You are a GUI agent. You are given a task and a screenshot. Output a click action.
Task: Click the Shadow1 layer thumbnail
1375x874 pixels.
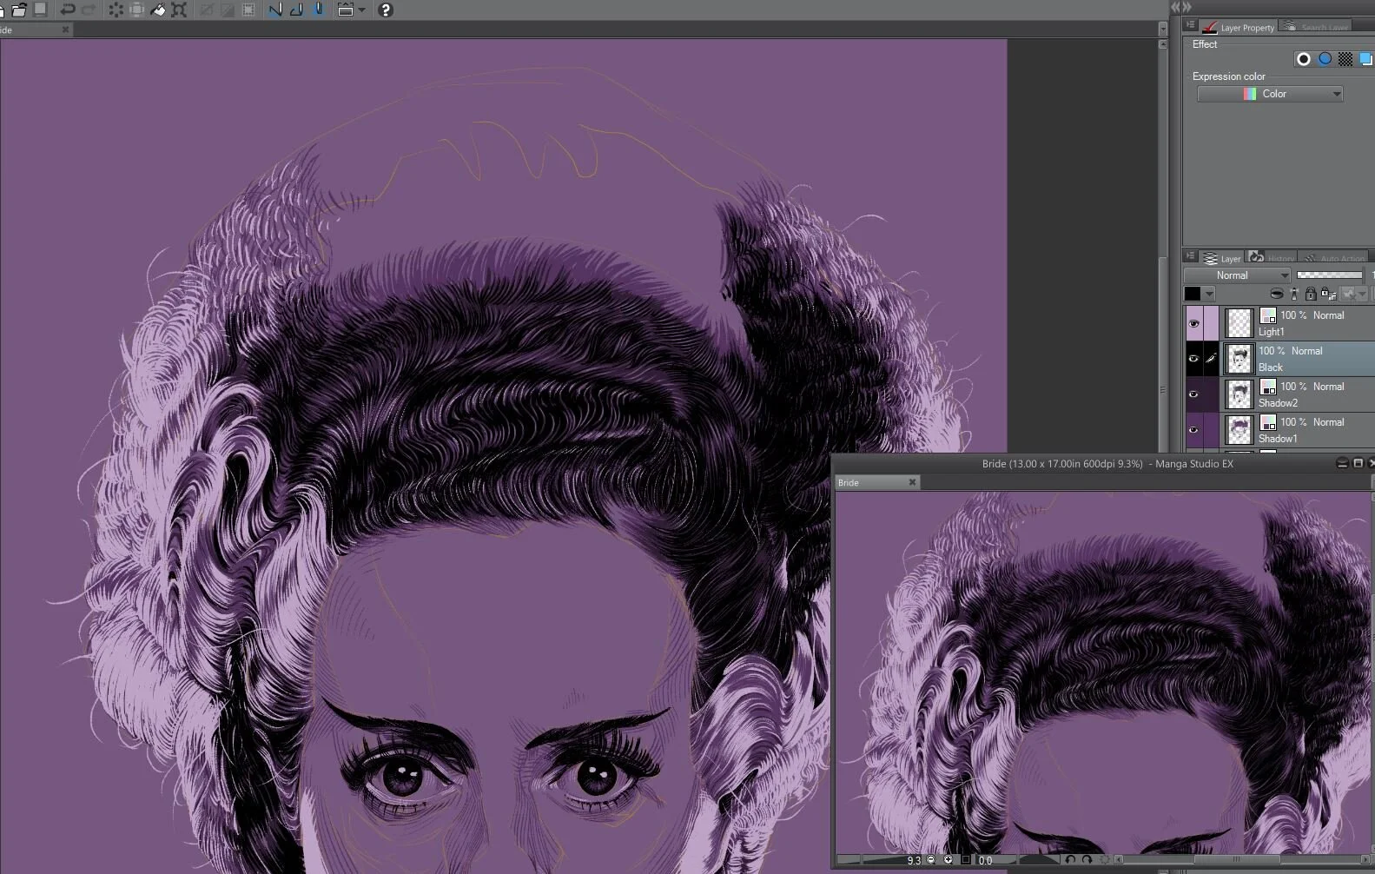point(1239,430)
